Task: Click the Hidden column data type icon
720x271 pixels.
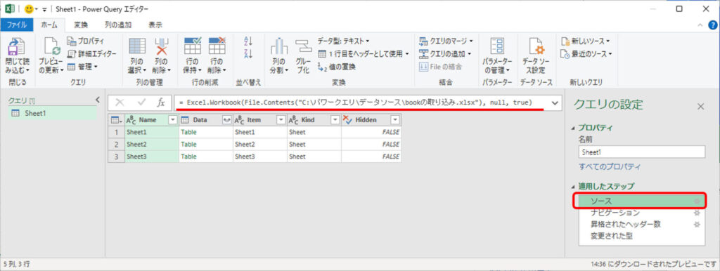Action: pyautogui.click(x=347, y=119)
